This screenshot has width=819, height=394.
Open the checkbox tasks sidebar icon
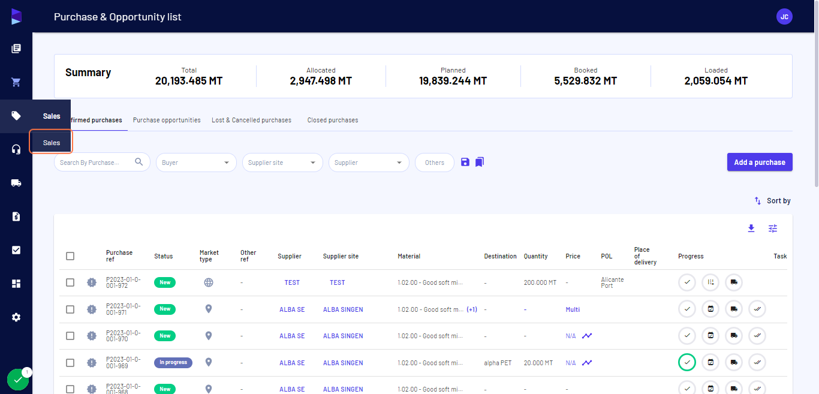pyautogui.click(x=16, y=250)
